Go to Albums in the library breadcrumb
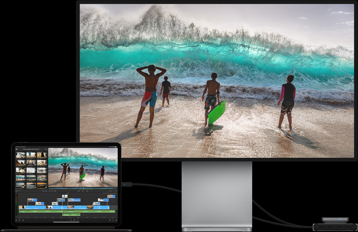358x232 pixels. point(30,149)
